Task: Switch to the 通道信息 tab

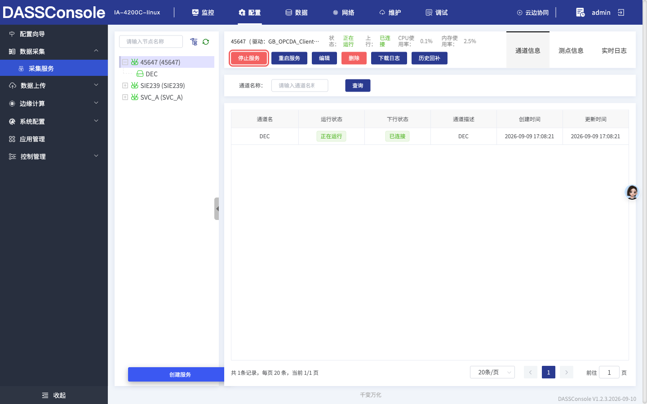Action: point(528,50)
